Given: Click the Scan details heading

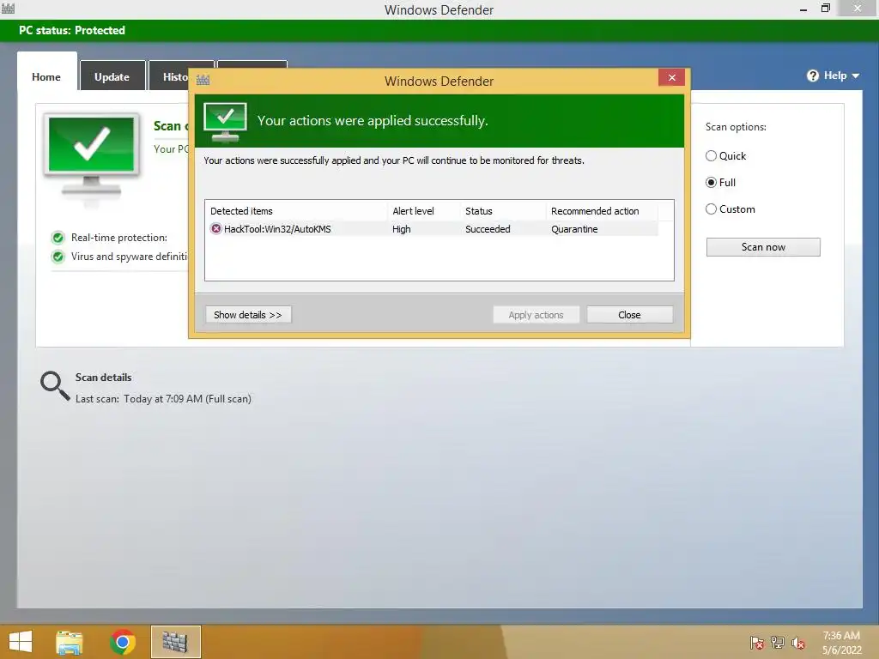Looking at the screenshot, I should coord(103,378).
